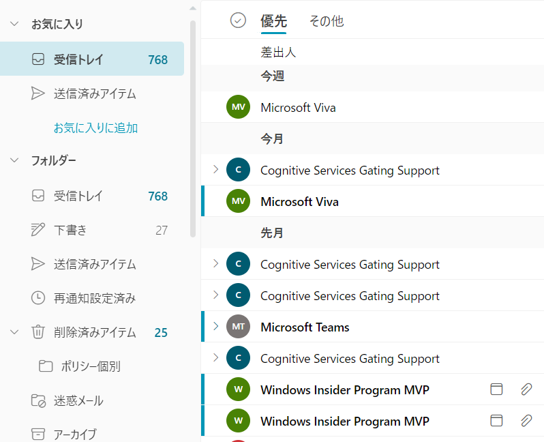Open 迷惑メール folder label
Viewport: 544px width, 442px height.
(x=78, y=400)
